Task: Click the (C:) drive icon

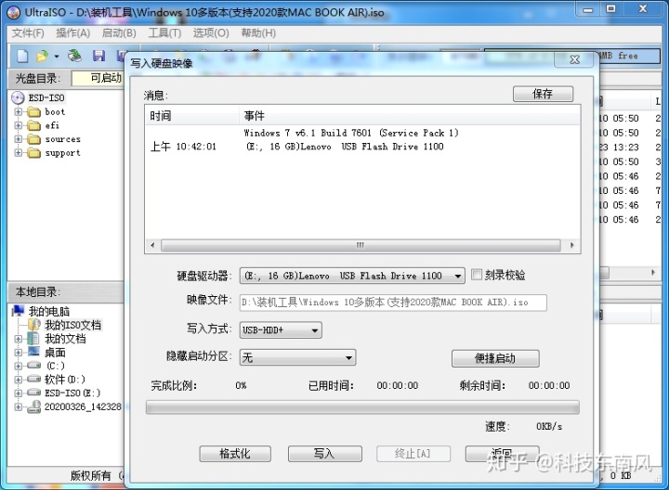Action: [33, 366]
